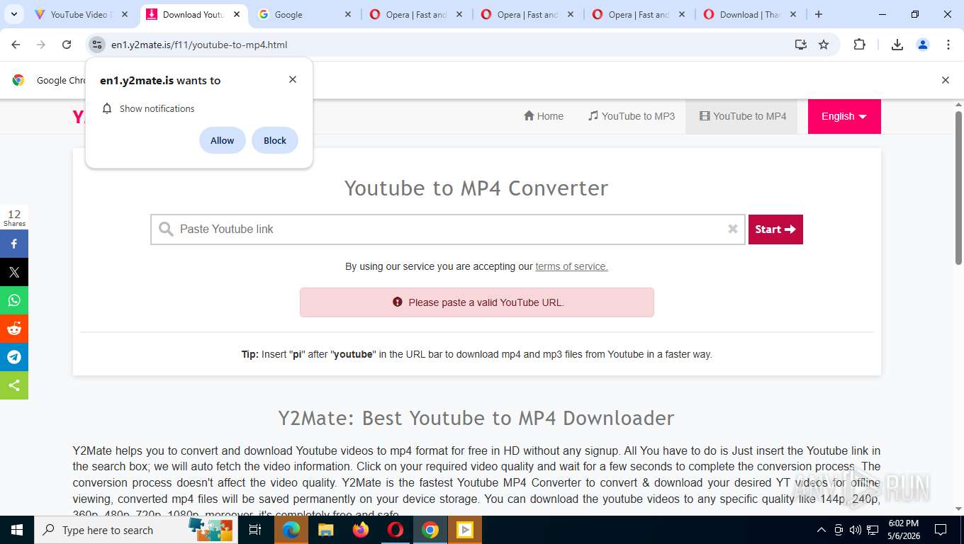The image size is (964, 544).
Task: Open the Extensions puzzle icon
Action: coord(859,45)
